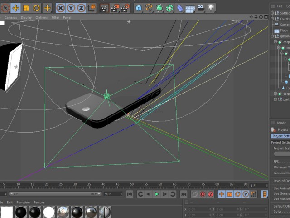Toggle Y axis lock
Image resolution: width=290 pixels, height=218 pixels.
[71, 8]
